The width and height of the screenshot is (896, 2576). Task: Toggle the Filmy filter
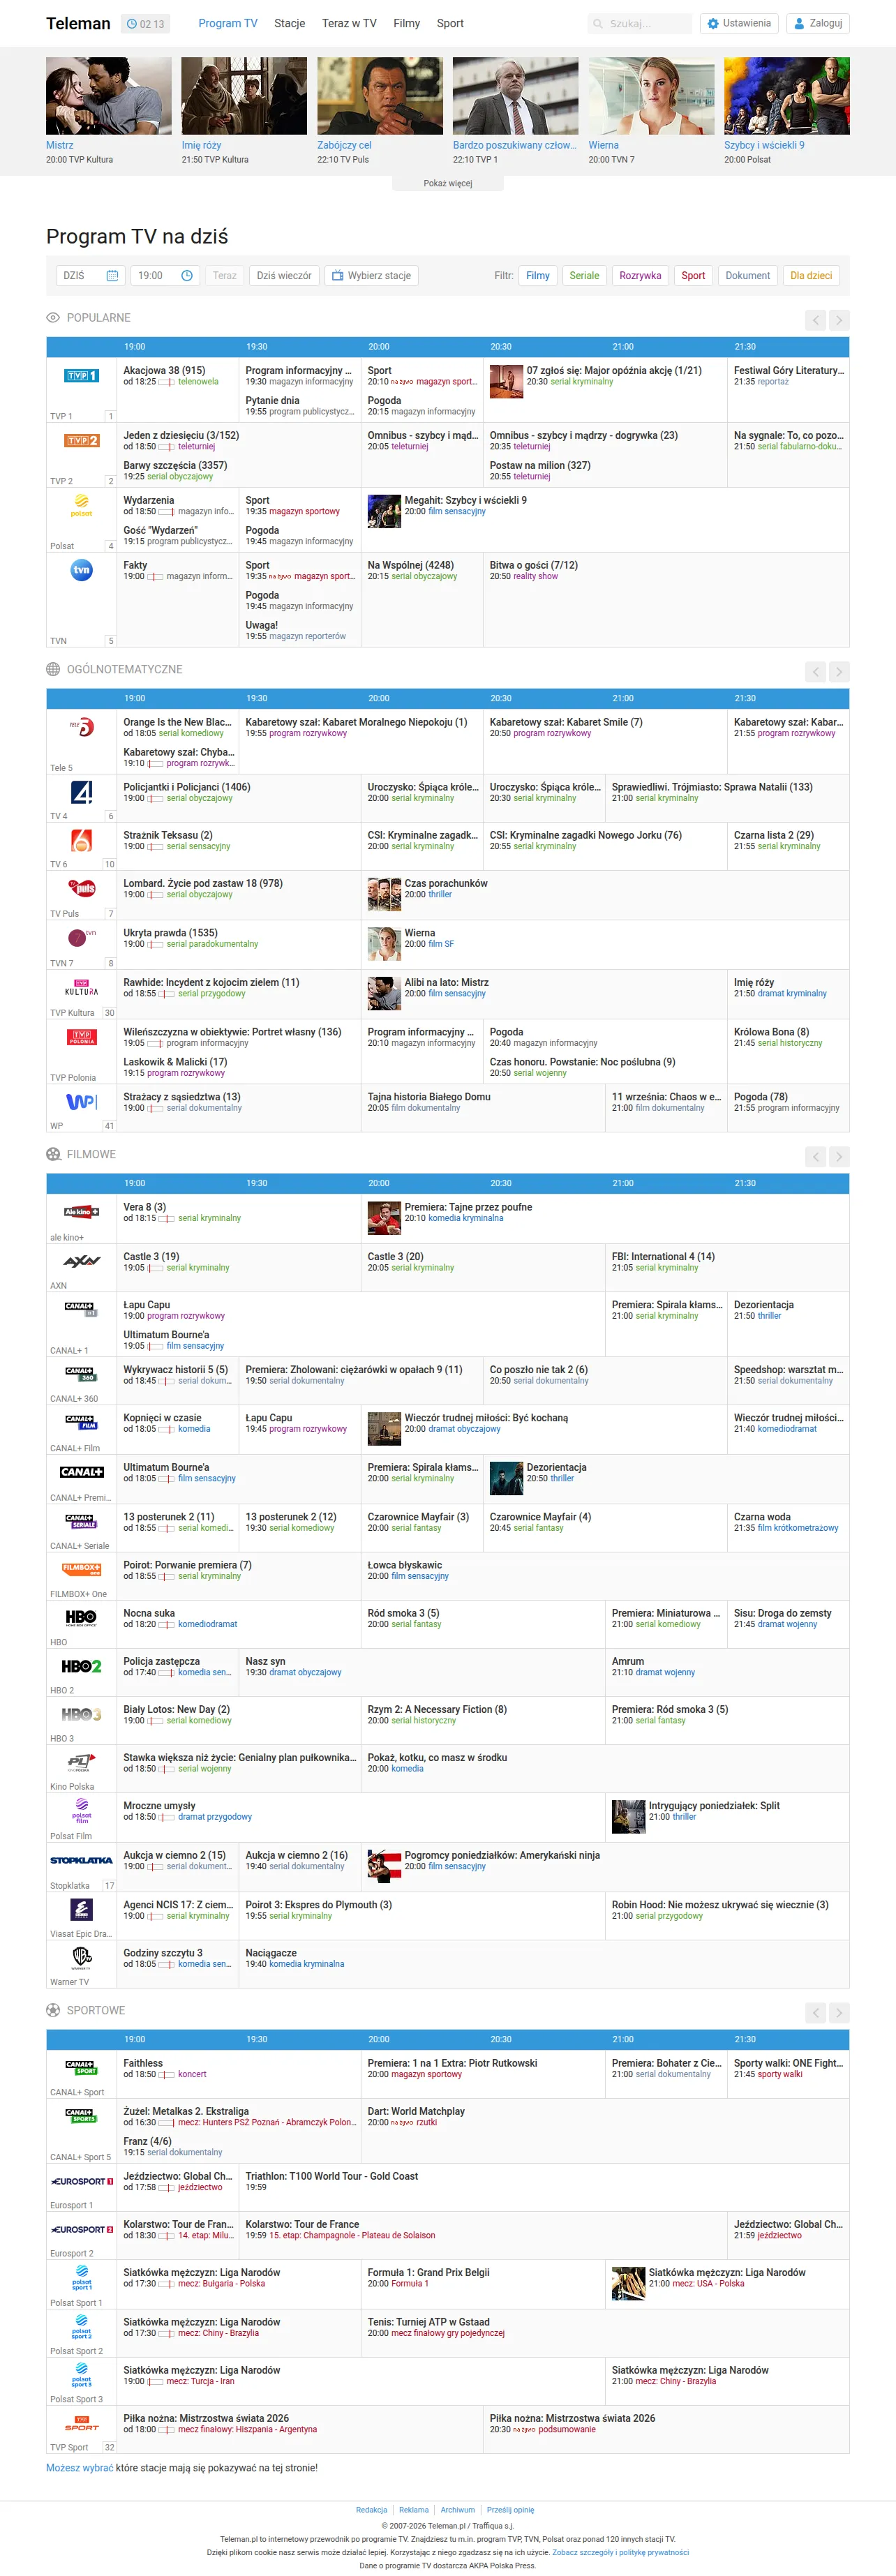coord(538,276)
